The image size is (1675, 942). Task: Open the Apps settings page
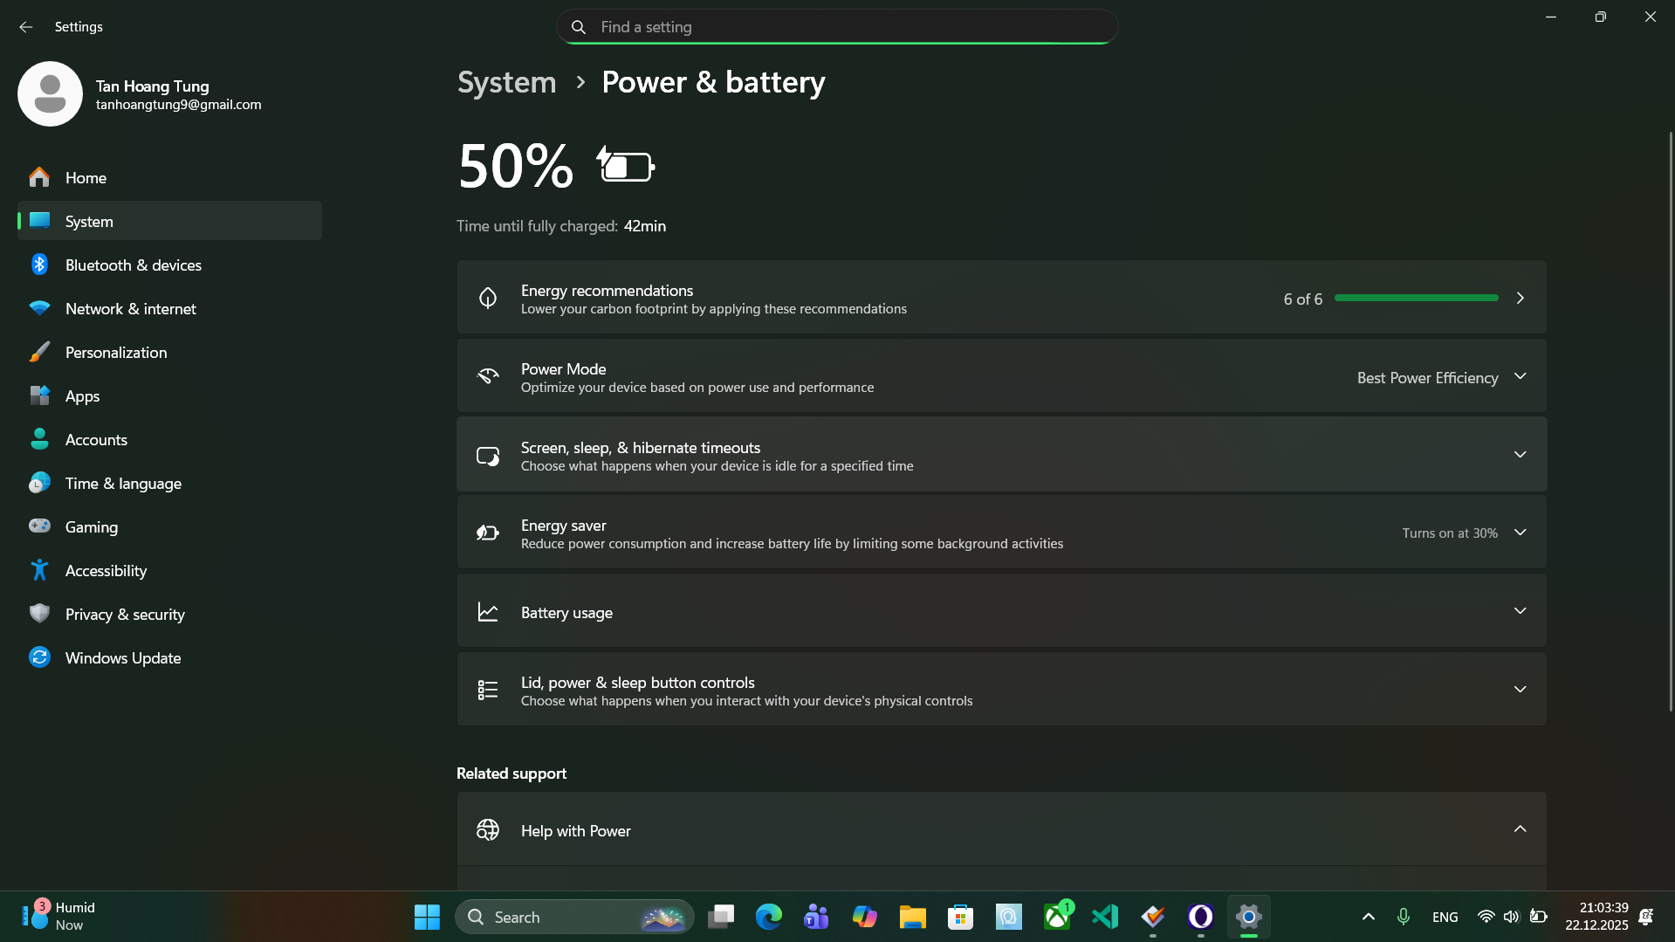(x=169, y=395)
